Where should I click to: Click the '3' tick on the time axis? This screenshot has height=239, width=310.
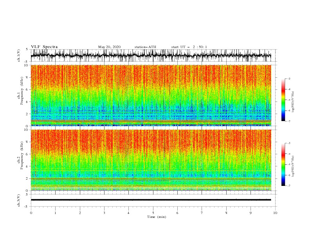[x=104, y=213]
